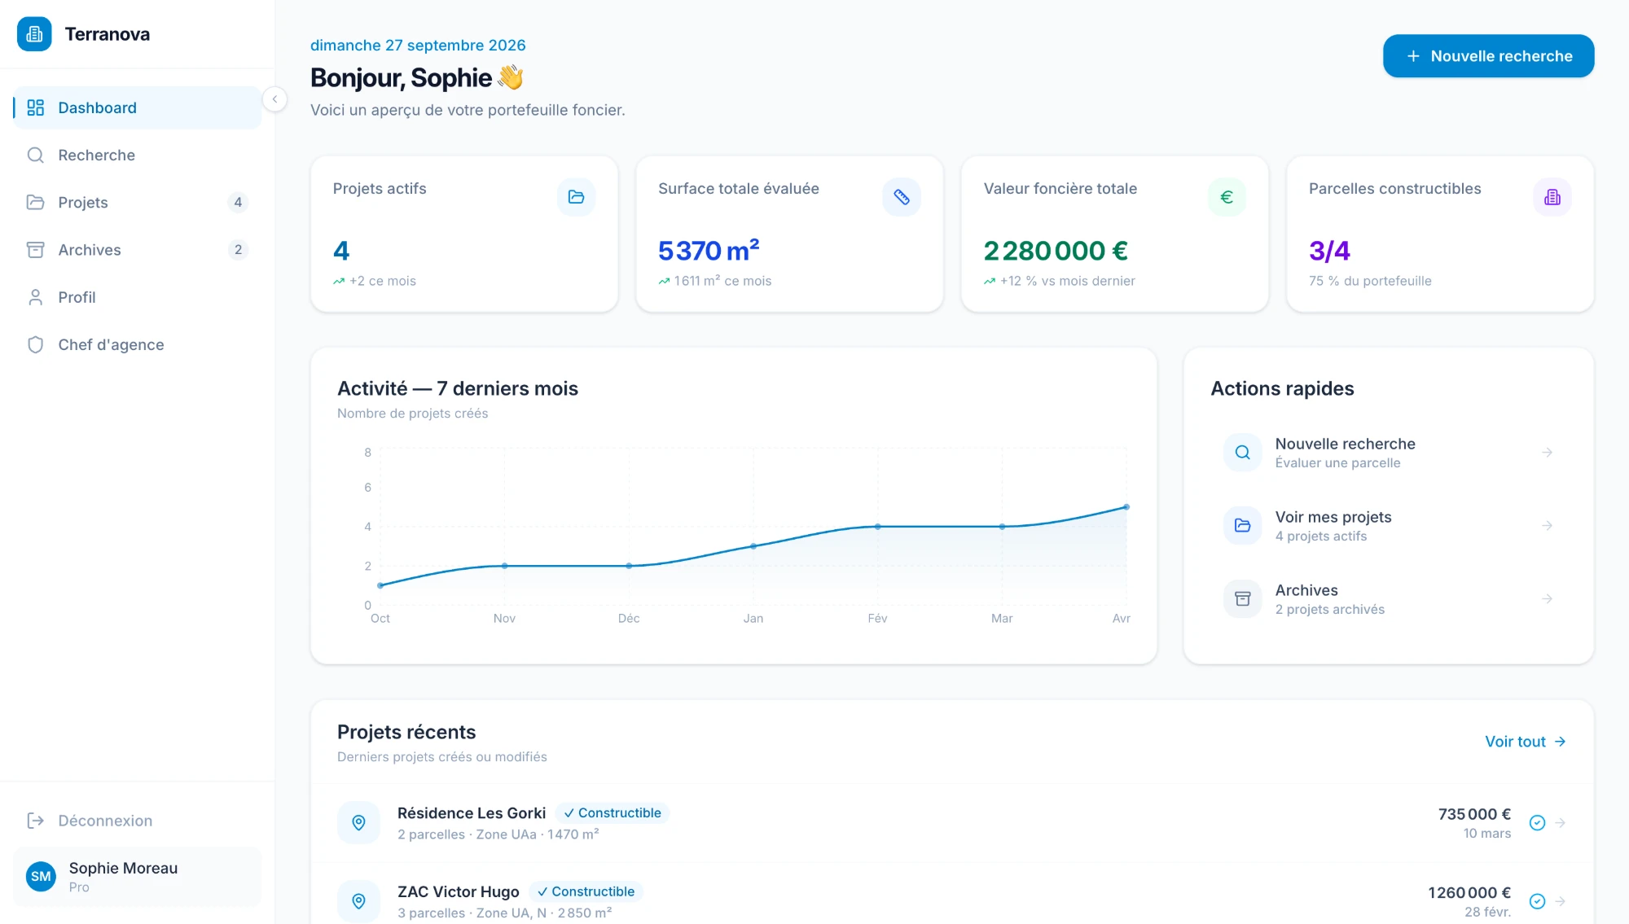1629x924 pixels.
Task: Click the euro icon on Valeur foncière card
Action: coord(1227,197)
